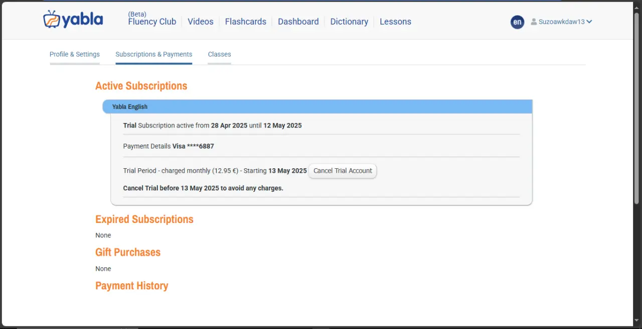The height and width of the screenshot is (329, 642).
Task: Open the Classes tab
Action: 219,54
